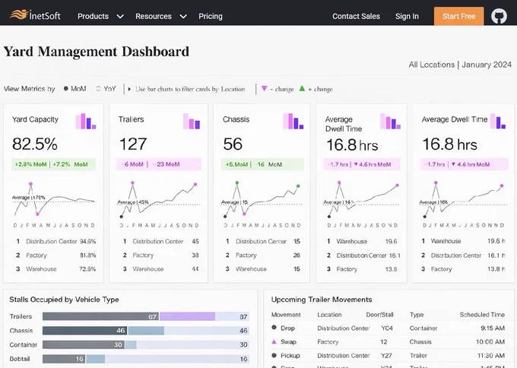
Task: Open the Products menu
Action: pyautogui.click(x=93, y=16)
